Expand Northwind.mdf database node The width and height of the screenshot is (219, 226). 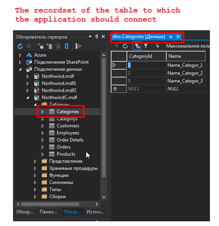[28, 76]
